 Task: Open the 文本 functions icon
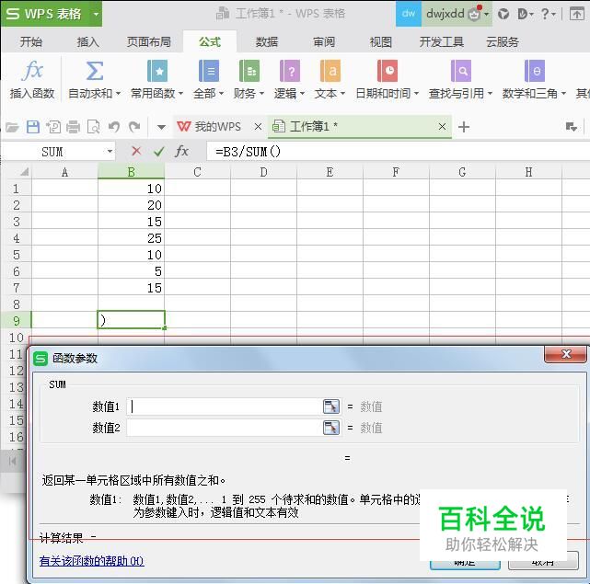click(330, 71)
